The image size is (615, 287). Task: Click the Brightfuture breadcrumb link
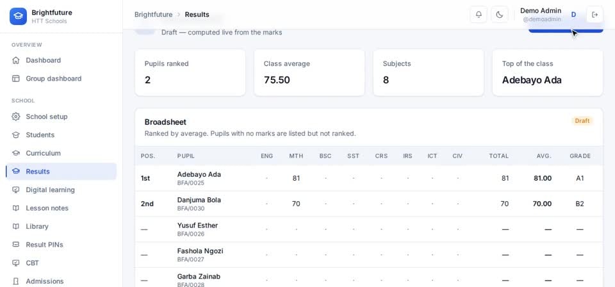[153, 15]
